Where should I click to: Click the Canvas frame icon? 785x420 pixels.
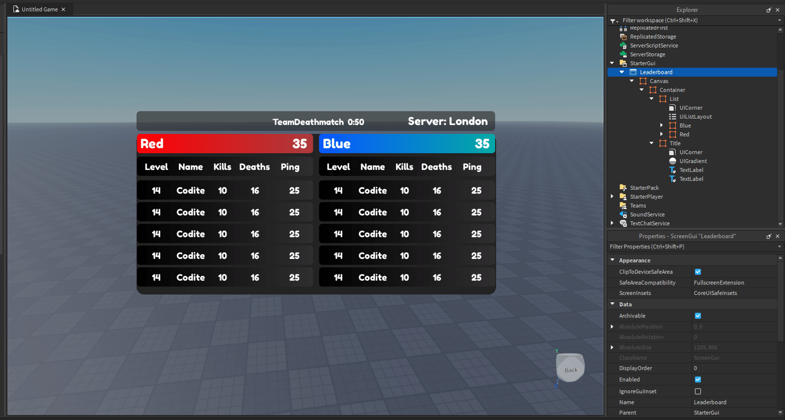pos(643,81)
